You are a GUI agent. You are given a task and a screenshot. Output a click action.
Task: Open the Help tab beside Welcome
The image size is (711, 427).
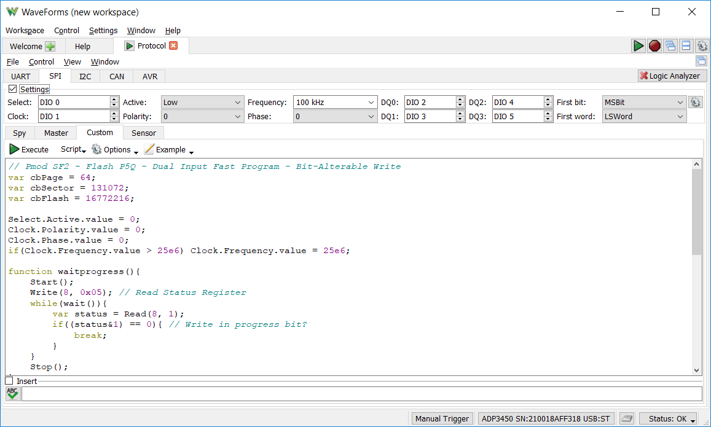[x=82, y=46]
